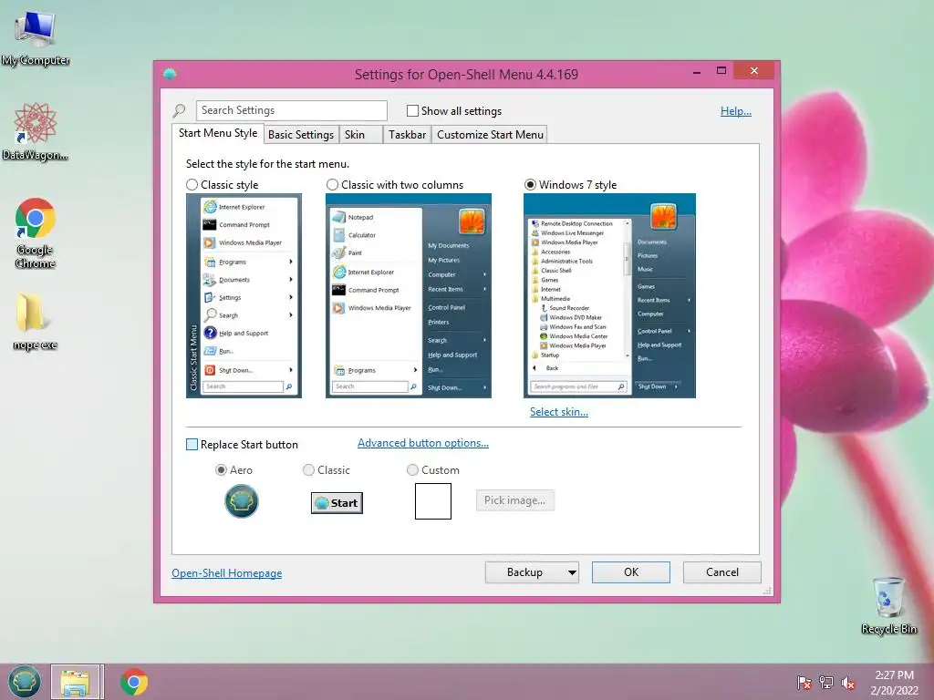This screenshot has width=934, height=700.
Task: Open Advanced button options link
Action: pos(423,443)
